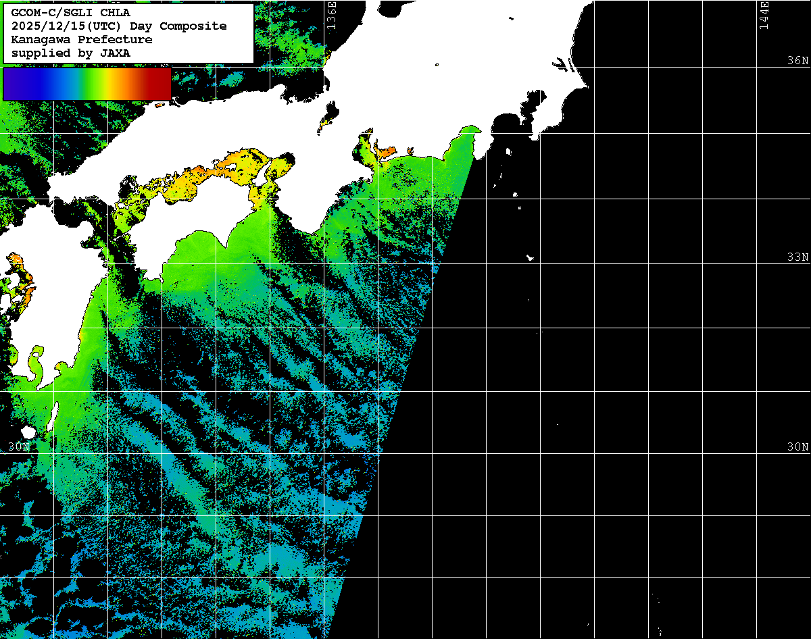Click the "supplied by JAXA" credit text
811x639 pixels.
(x=70, y=53)
